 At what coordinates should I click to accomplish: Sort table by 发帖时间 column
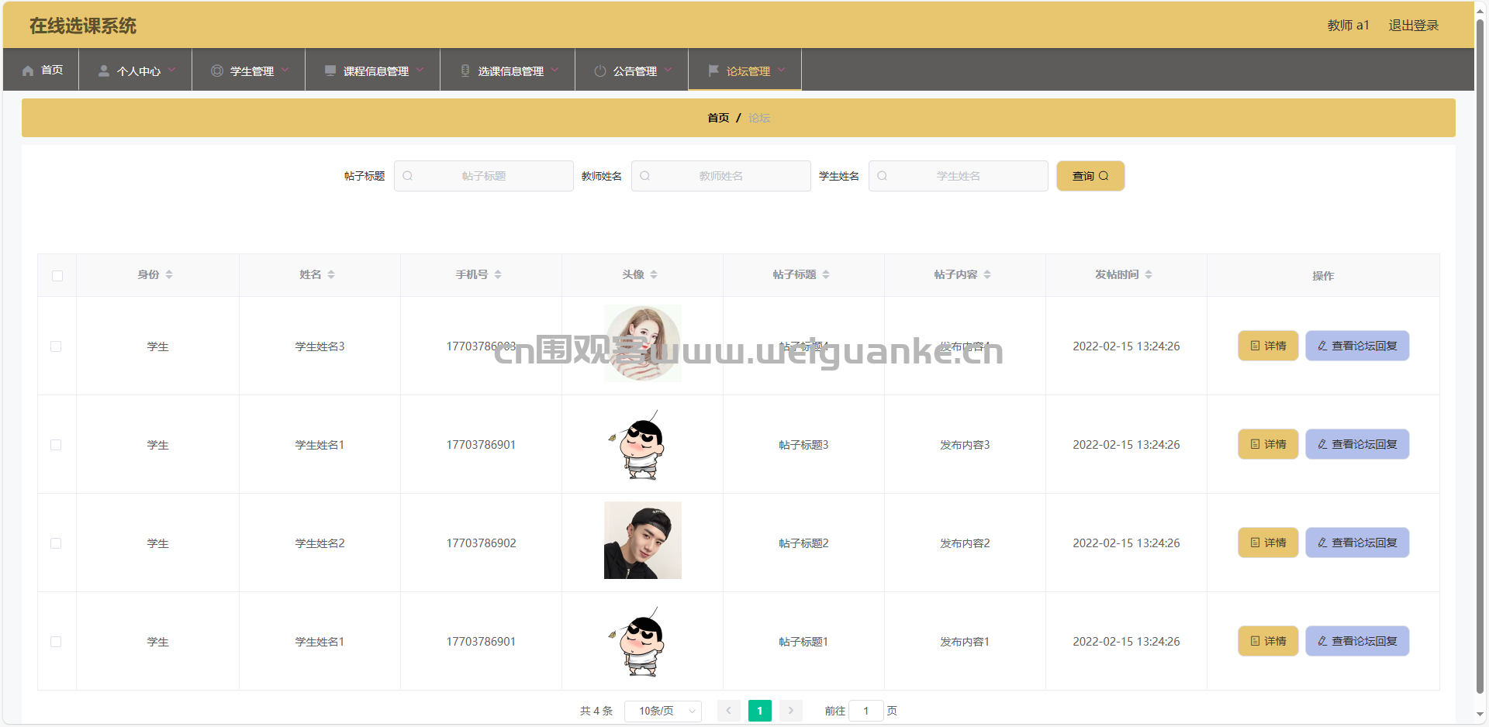pos(1149,275)
